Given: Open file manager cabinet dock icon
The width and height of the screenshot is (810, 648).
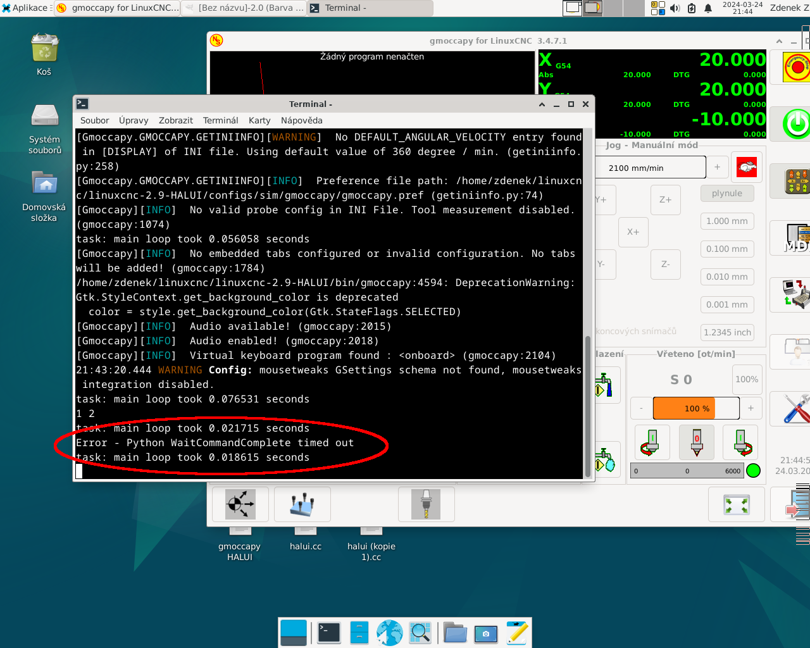Looking at the screenshot, I should 359,632.
